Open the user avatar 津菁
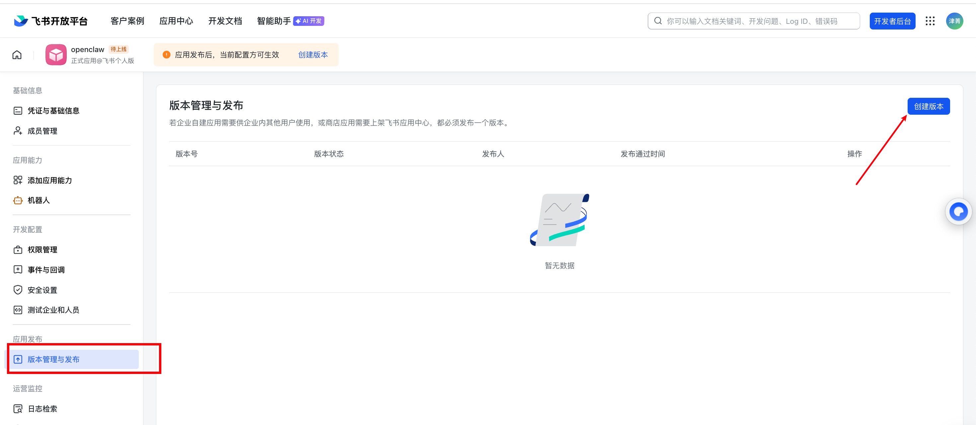The width and height of the screenshot is (976, 425). pyautogui.click(x=954, y=21)
